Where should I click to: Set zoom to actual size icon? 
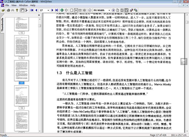click(x=117, y=10)
